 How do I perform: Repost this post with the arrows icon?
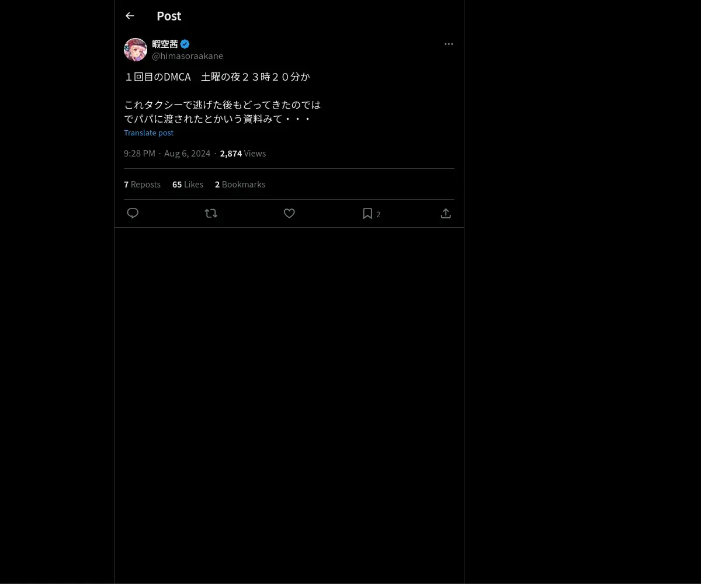click(x=211, y=213)
